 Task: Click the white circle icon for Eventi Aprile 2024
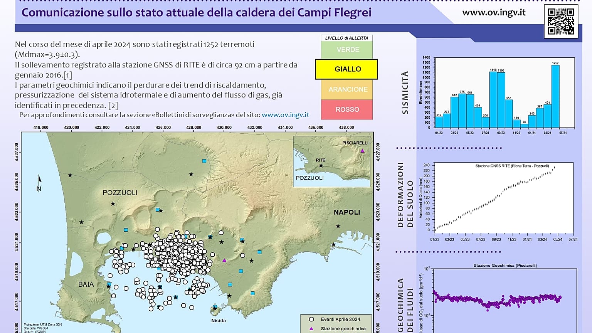pyautogui.click(x=311, y=319)
